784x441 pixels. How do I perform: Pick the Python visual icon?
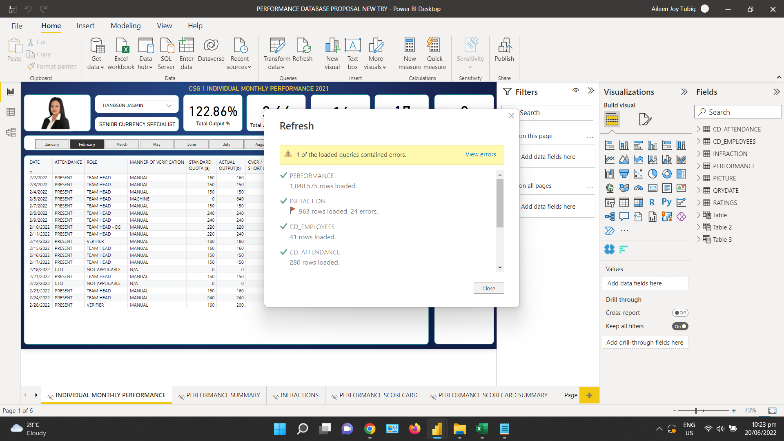(x=667, y=202)
